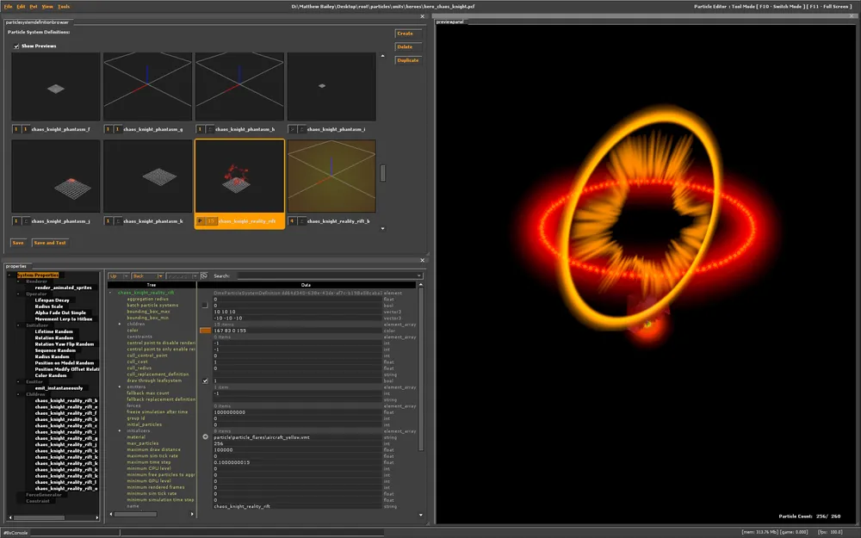
Task: Click the refresh icon beside the Forward button
Action: pos(204,276)
